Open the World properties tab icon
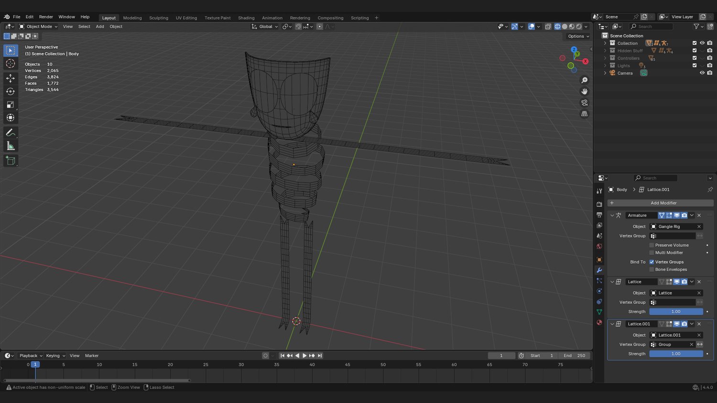 pyautogui.click(x=599, y=247)
